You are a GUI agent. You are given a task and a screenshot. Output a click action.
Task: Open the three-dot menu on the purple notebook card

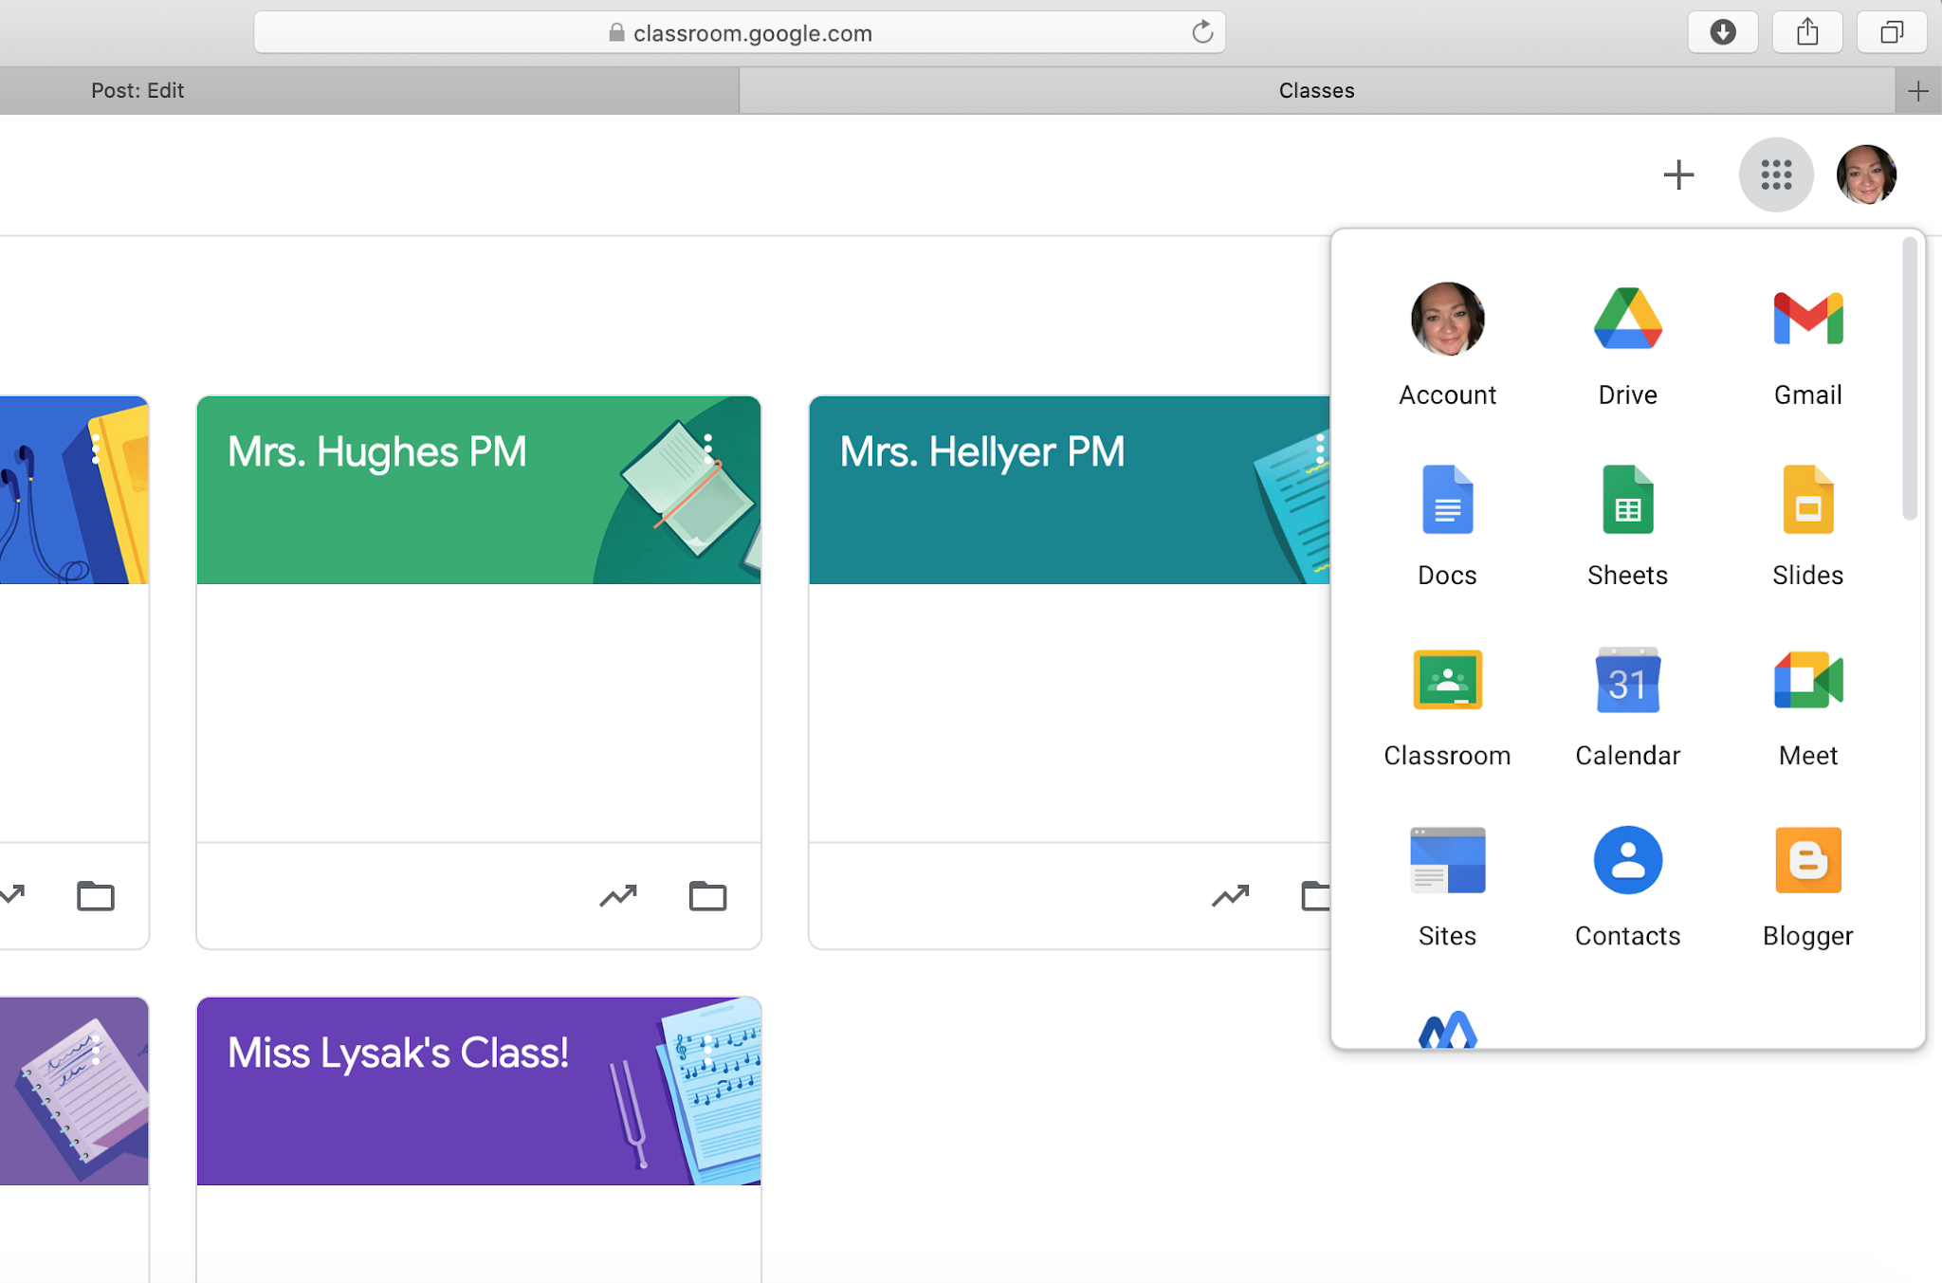pos(95,1051)
